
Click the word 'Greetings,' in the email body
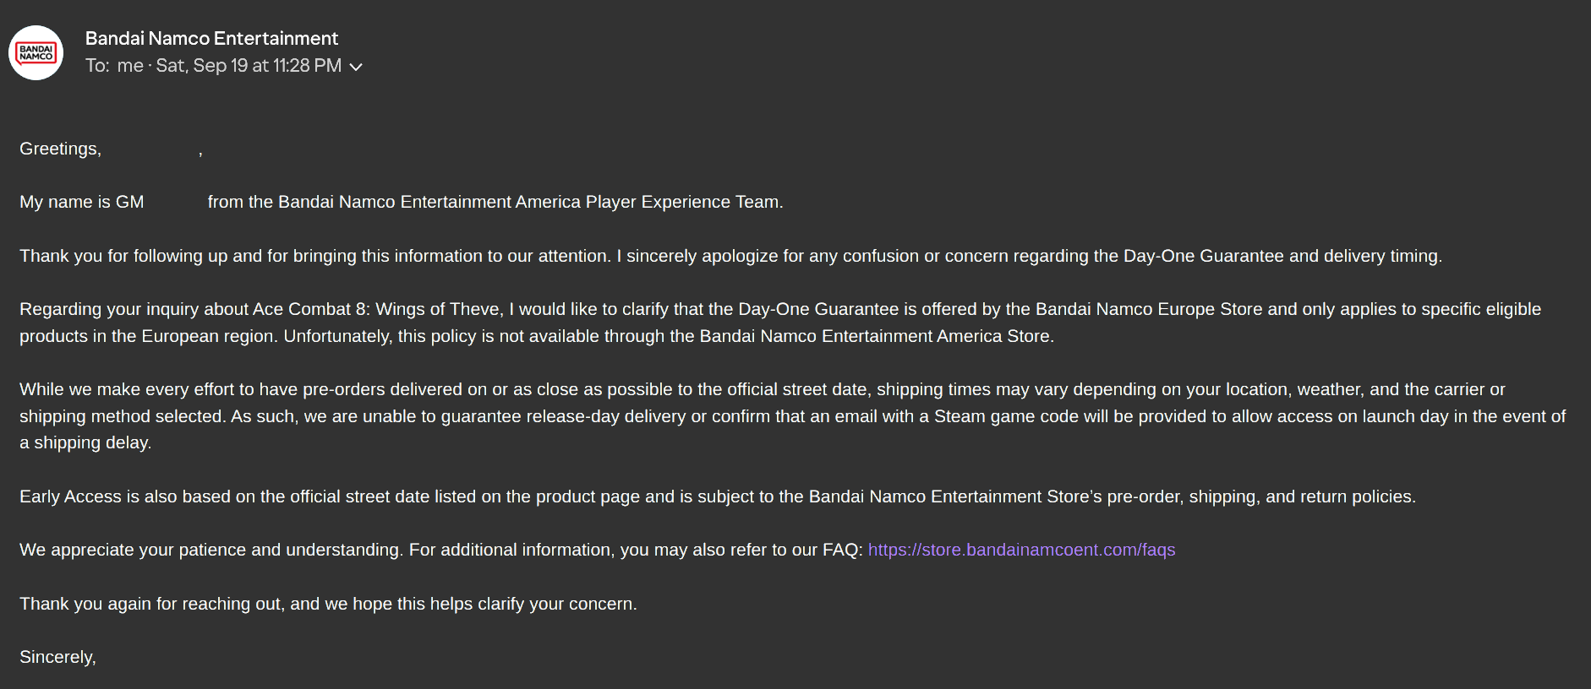pyautogui.click(x=60, y=149)
